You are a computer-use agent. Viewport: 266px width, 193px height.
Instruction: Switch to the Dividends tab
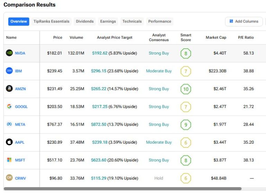[85, 21]
